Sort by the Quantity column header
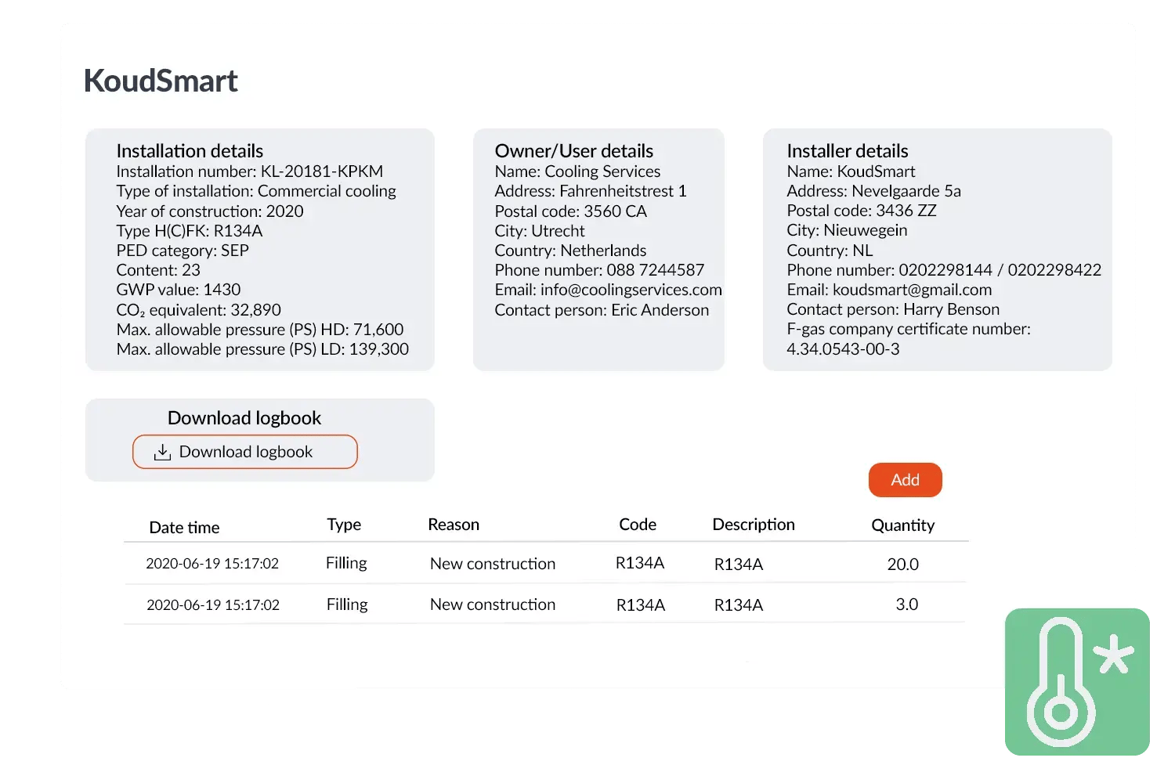Viewport: 1175px width, 783px height. (x=902, y=525)
